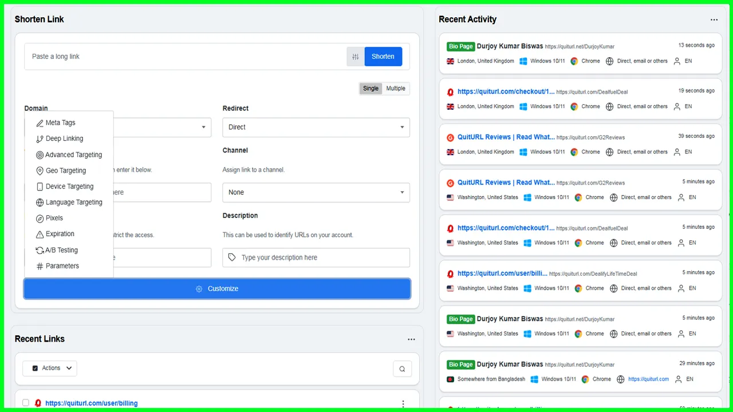The width and height of the screenshot is (733, 412).
Task: Click the description input field
Action: point(316,257)
